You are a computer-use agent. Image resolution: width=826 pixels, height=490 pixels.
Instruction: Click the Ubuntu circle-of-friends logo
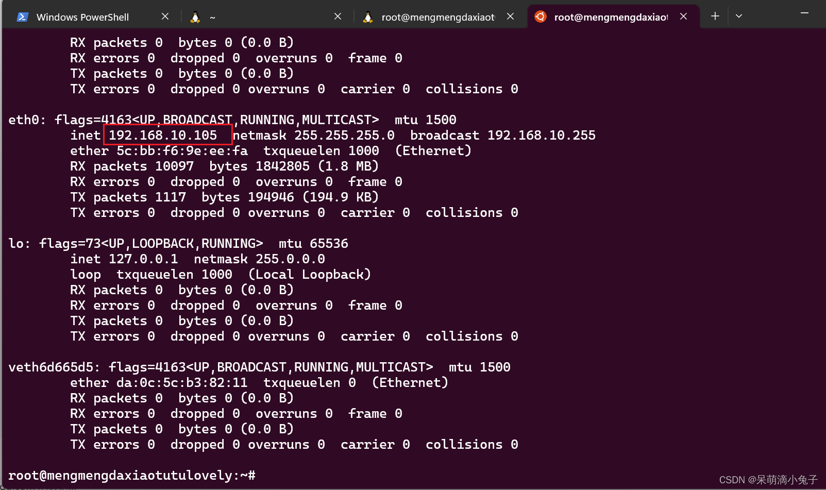[x=540, y=16]
